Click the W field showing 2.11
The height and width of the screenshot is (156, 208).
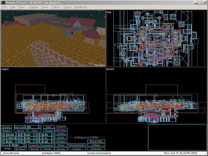(x=47, y=138)
